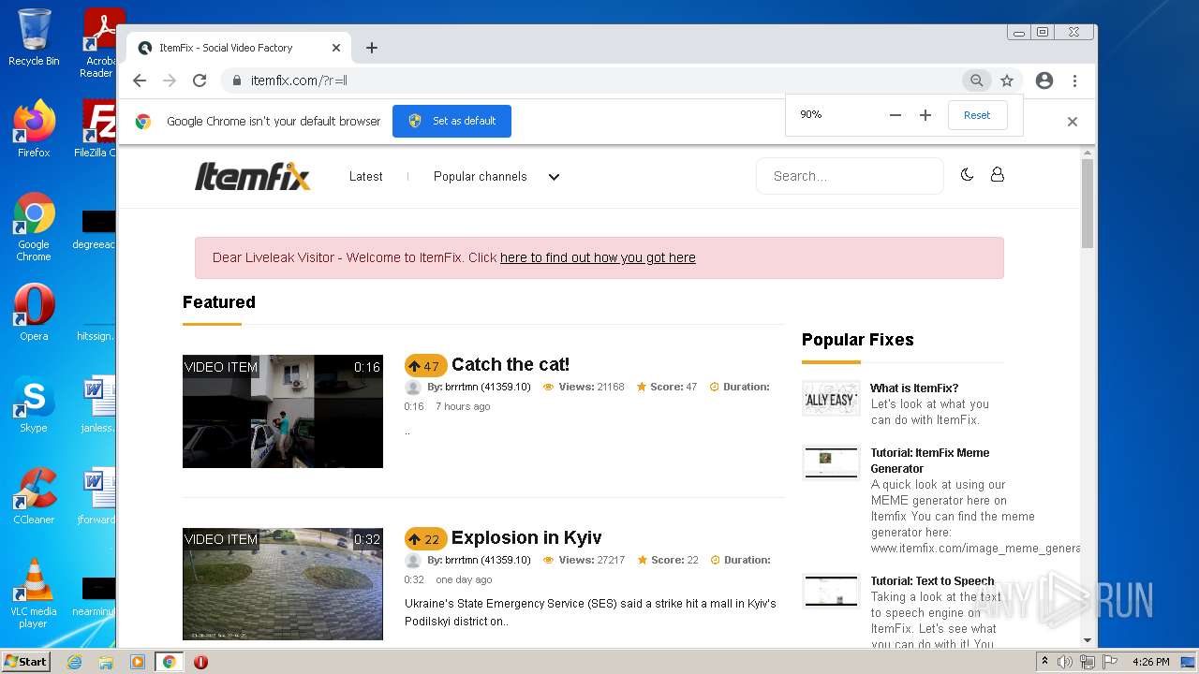Open brrrtmn's profile under Catch the cat!
Viewport: 1199px width, 674px height.
[x=487, y=387]
